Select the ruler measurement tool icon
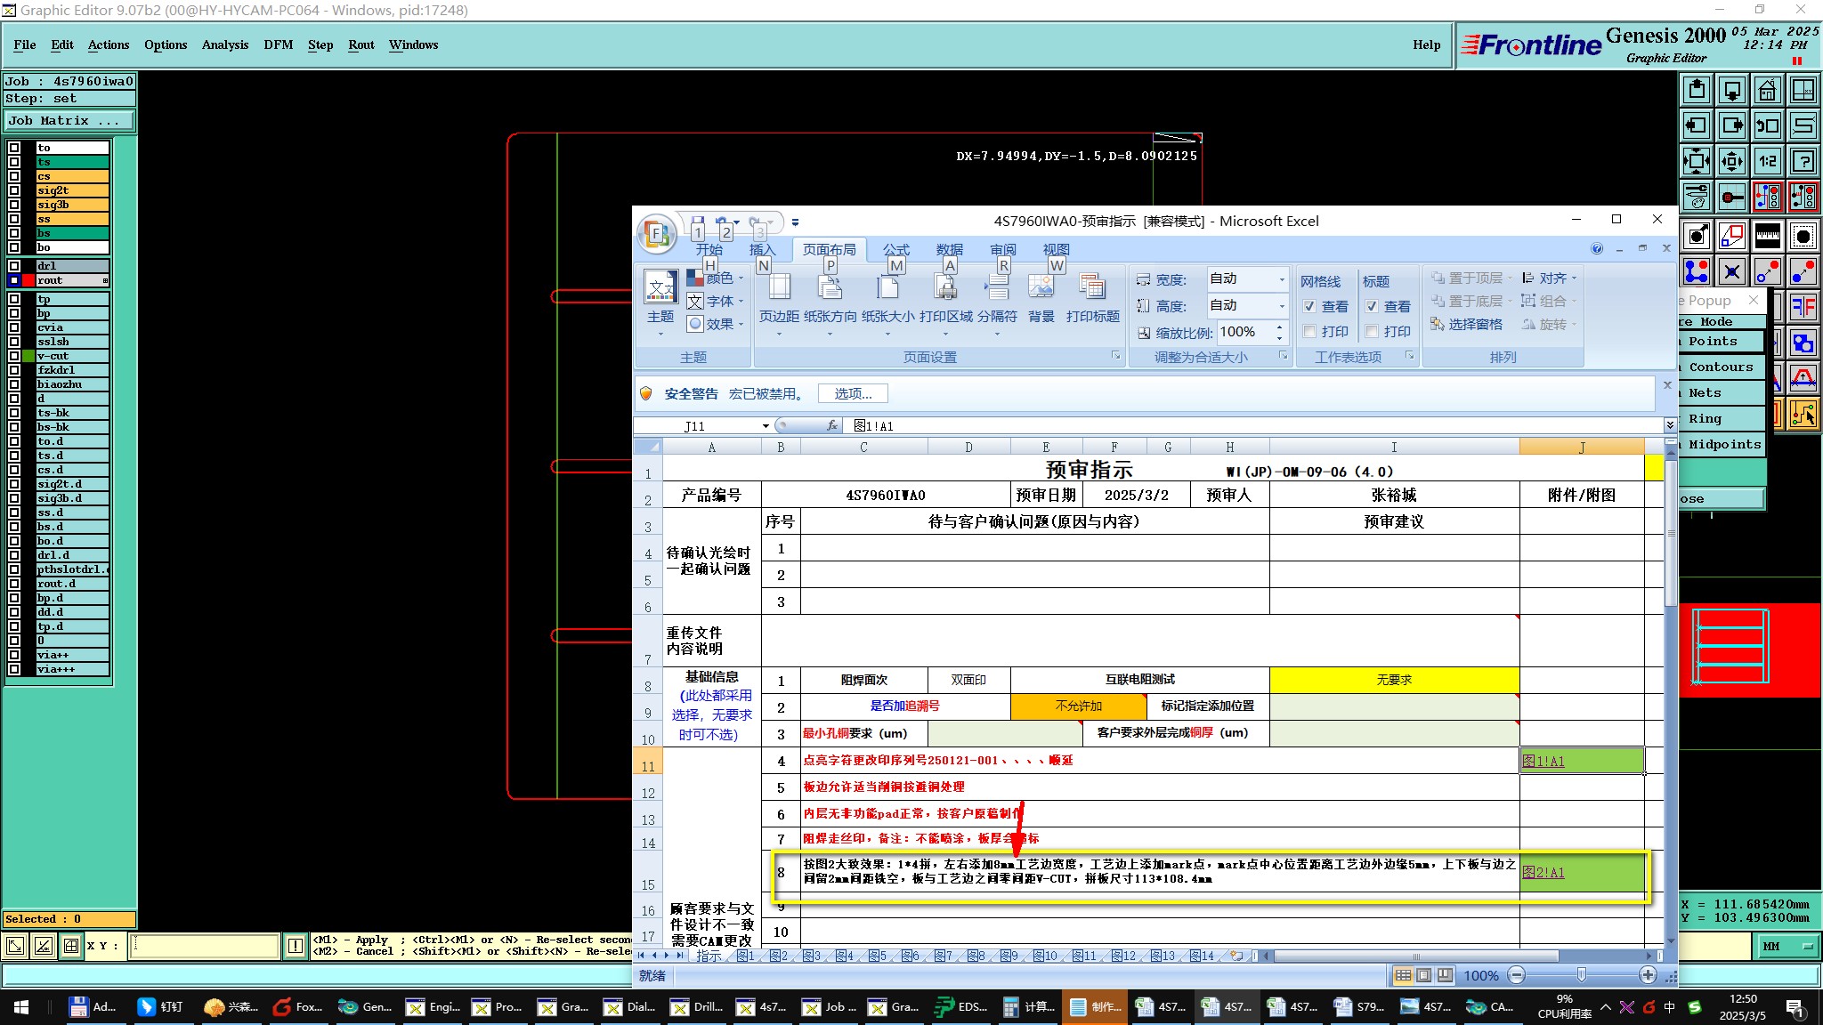Viewport: 1823px width, 1025px height. click(x=1767, y=236)
